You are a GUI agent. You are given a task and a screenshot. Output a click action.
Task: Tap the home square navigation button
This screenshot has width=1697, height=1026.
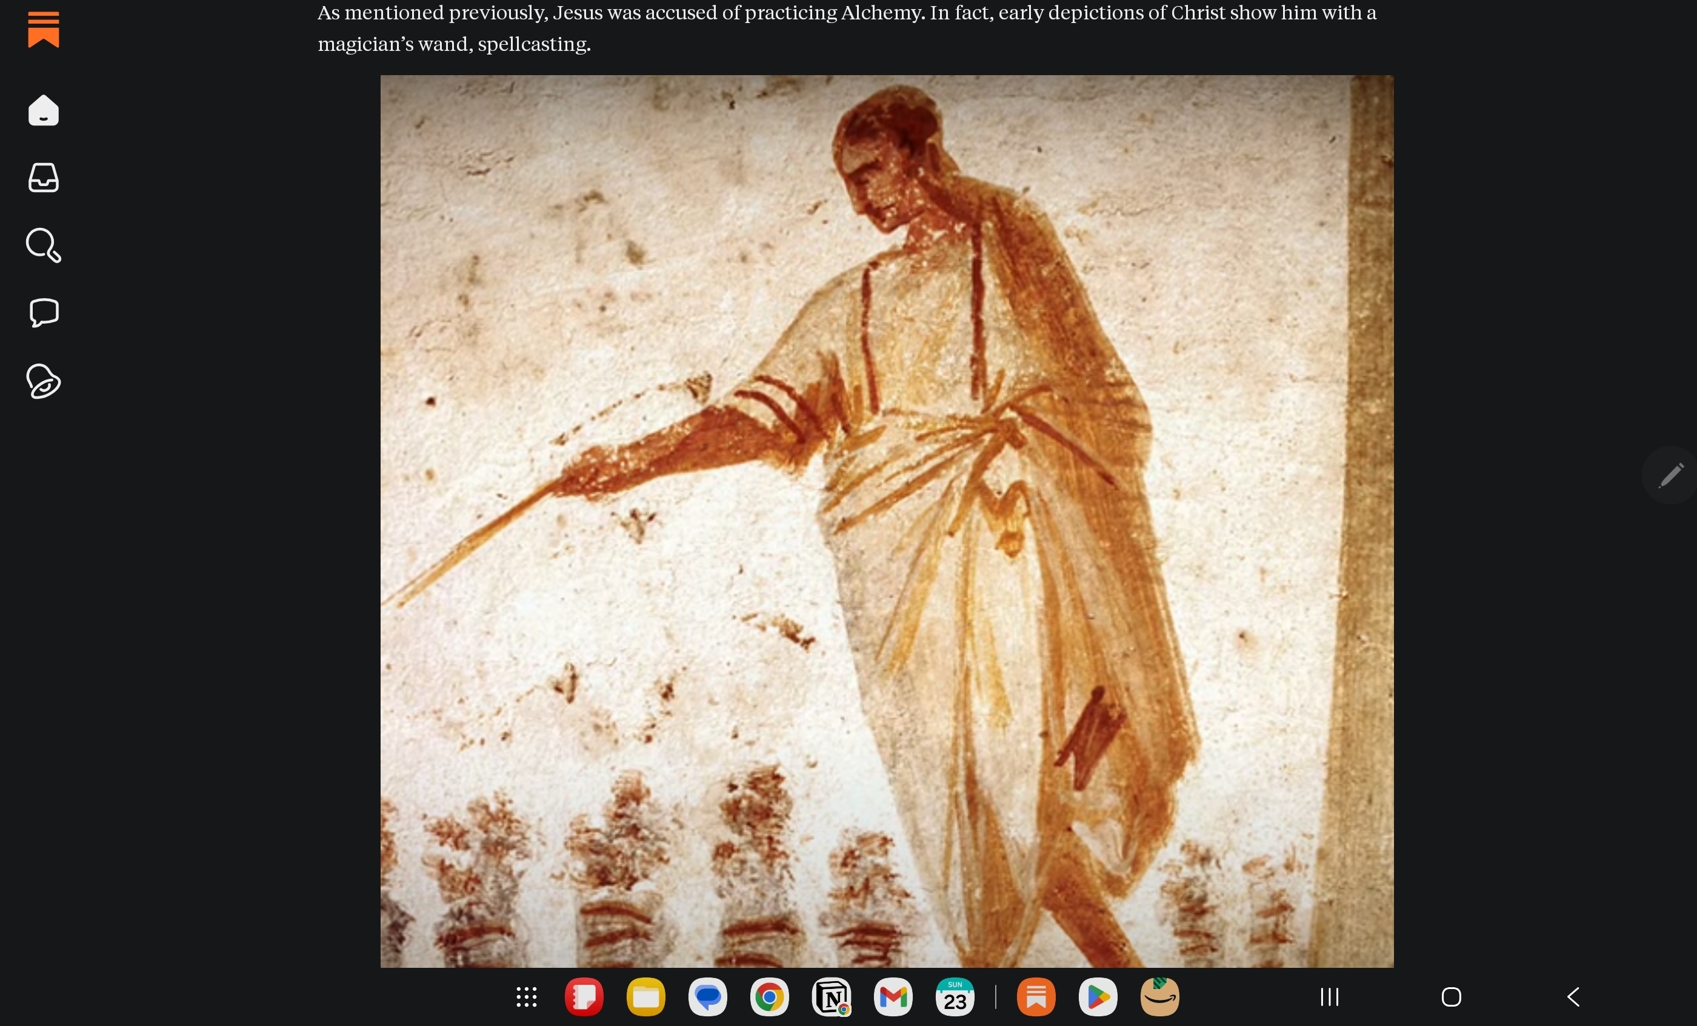click(1451, 996)
